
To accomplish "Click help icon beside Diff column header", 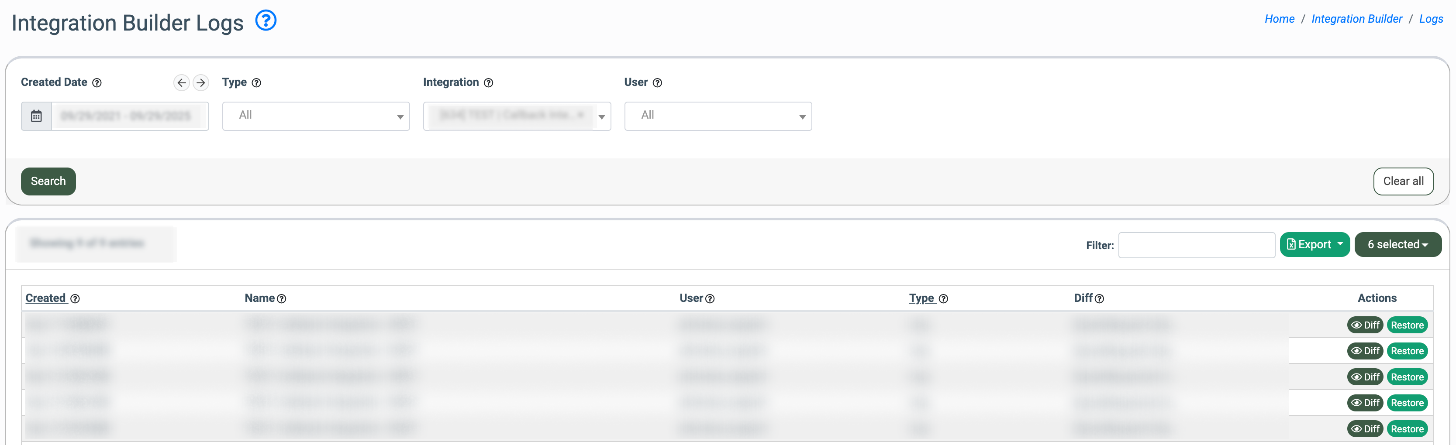I will (x=1099, y=299).
